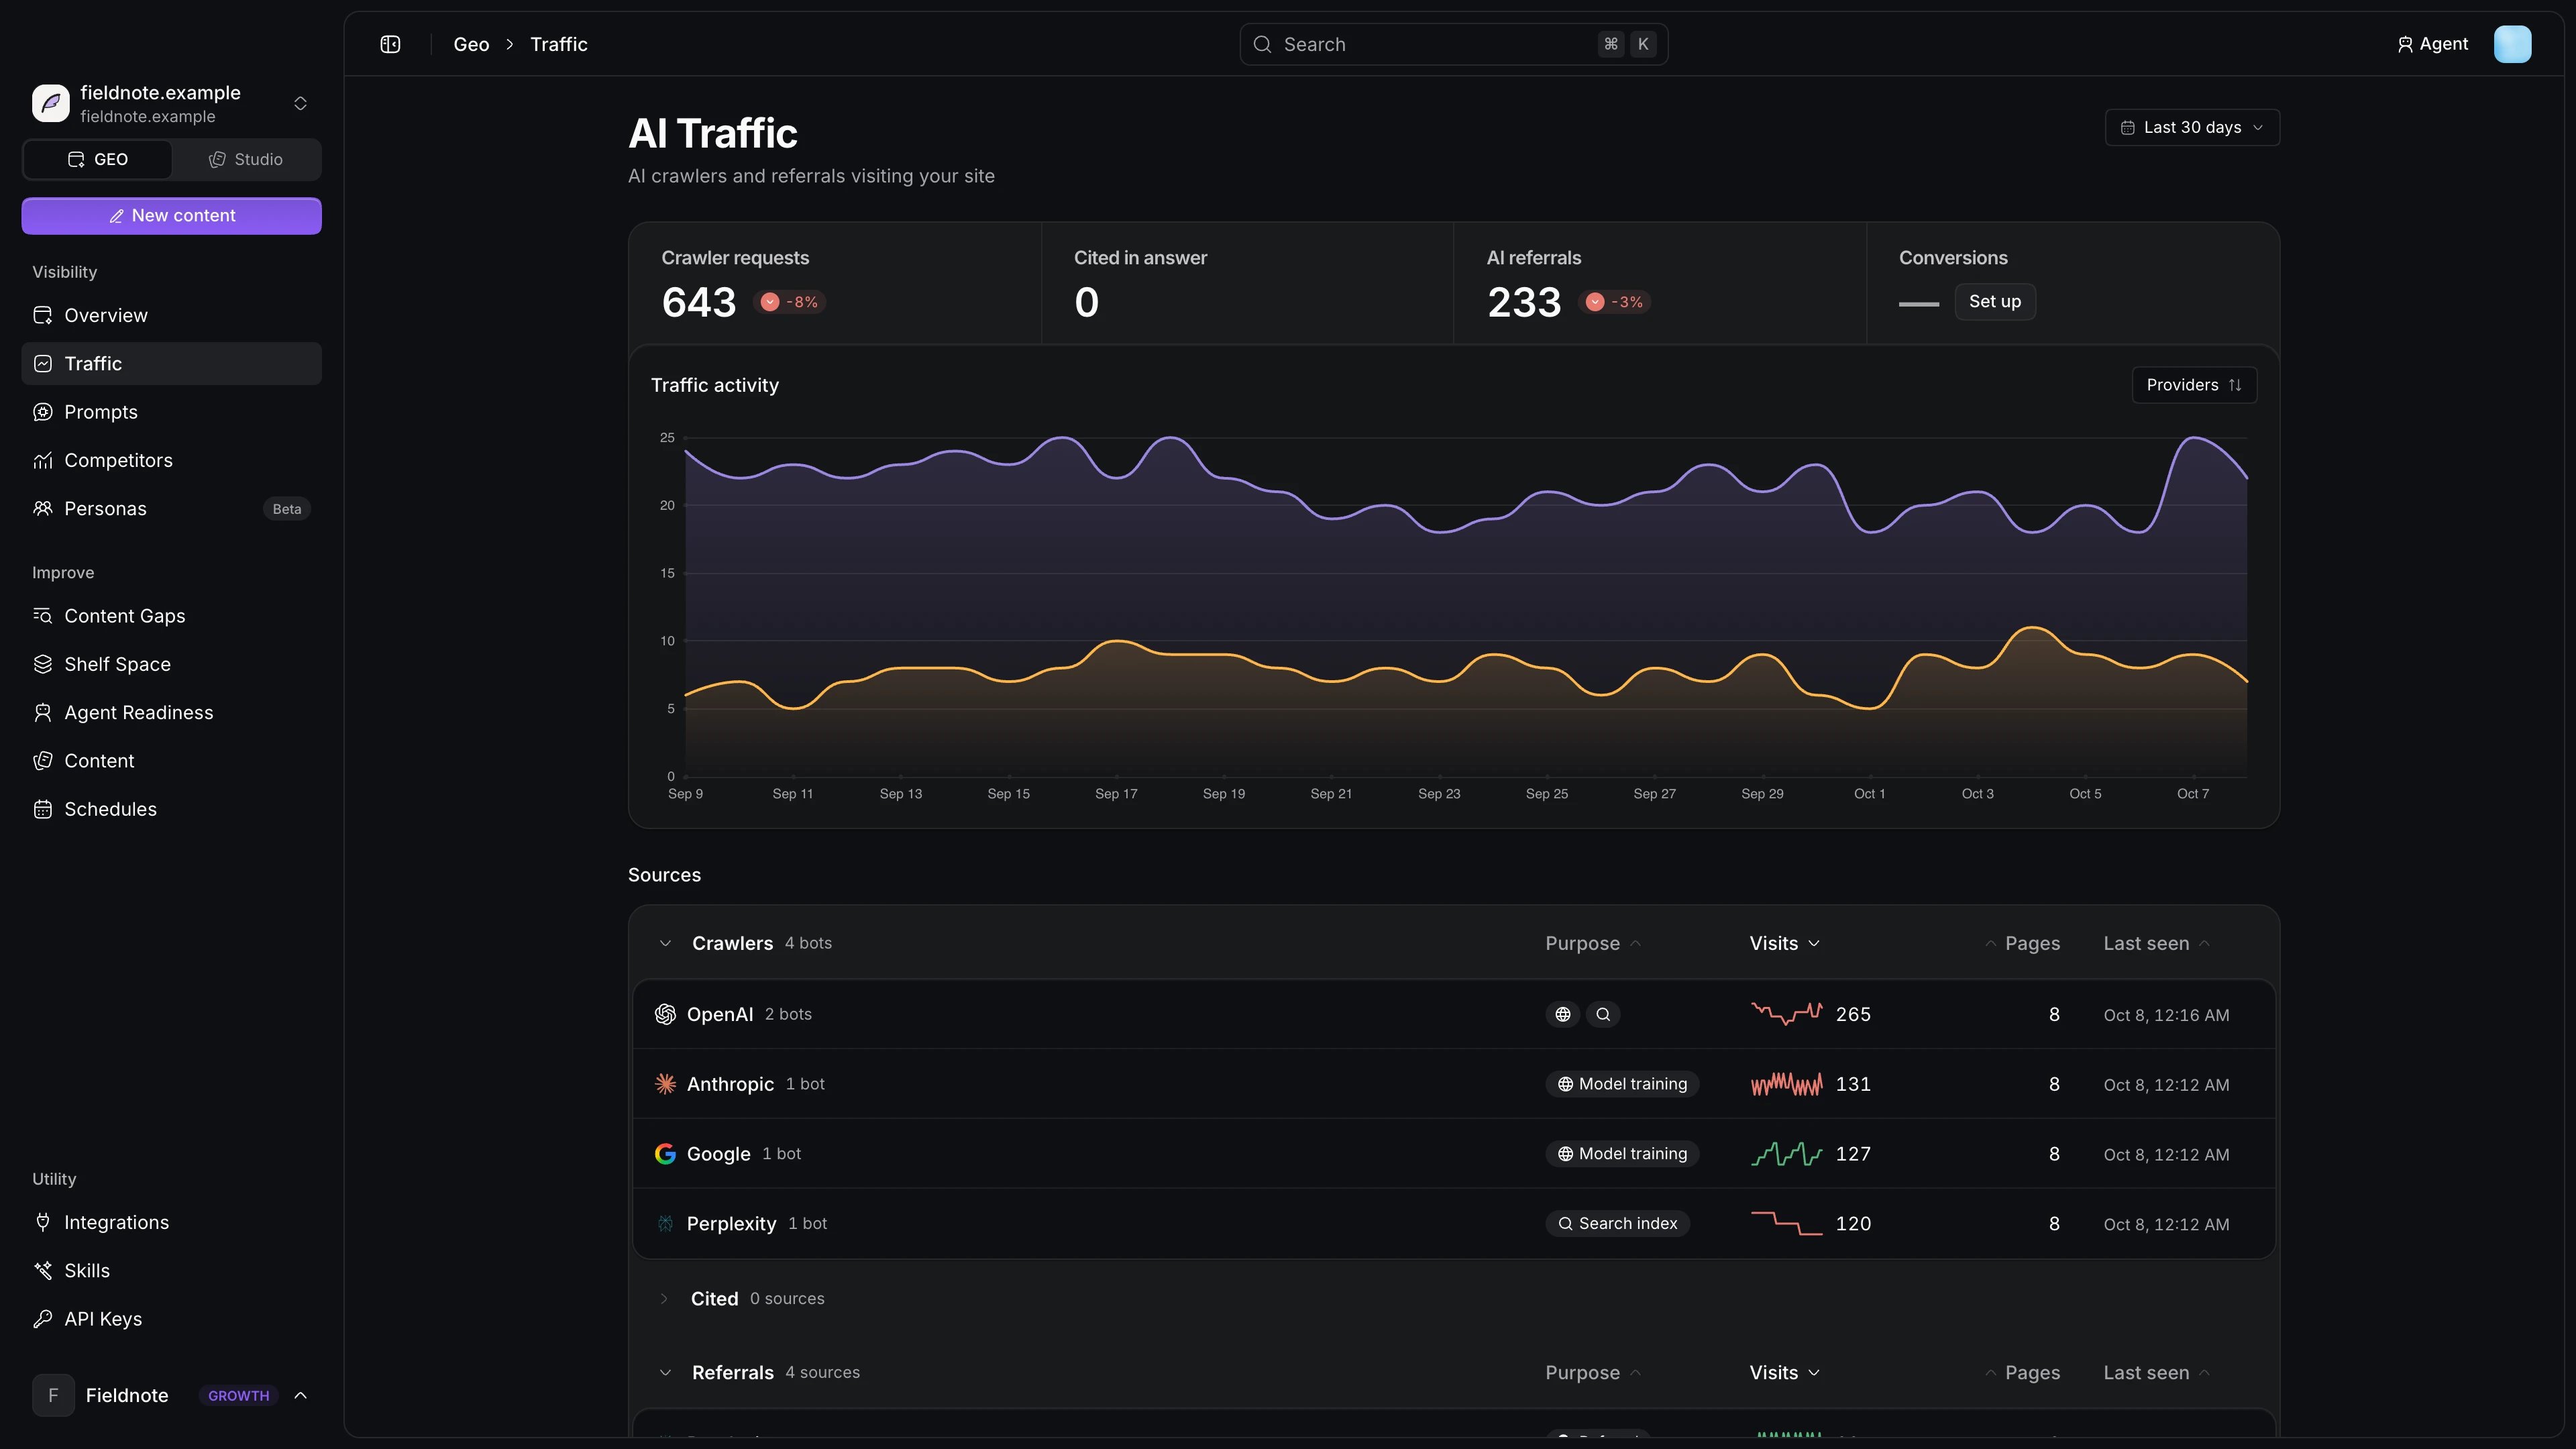Click the Perplexity logo icon
The image size is (2576, 1449).
point(665,1224)
